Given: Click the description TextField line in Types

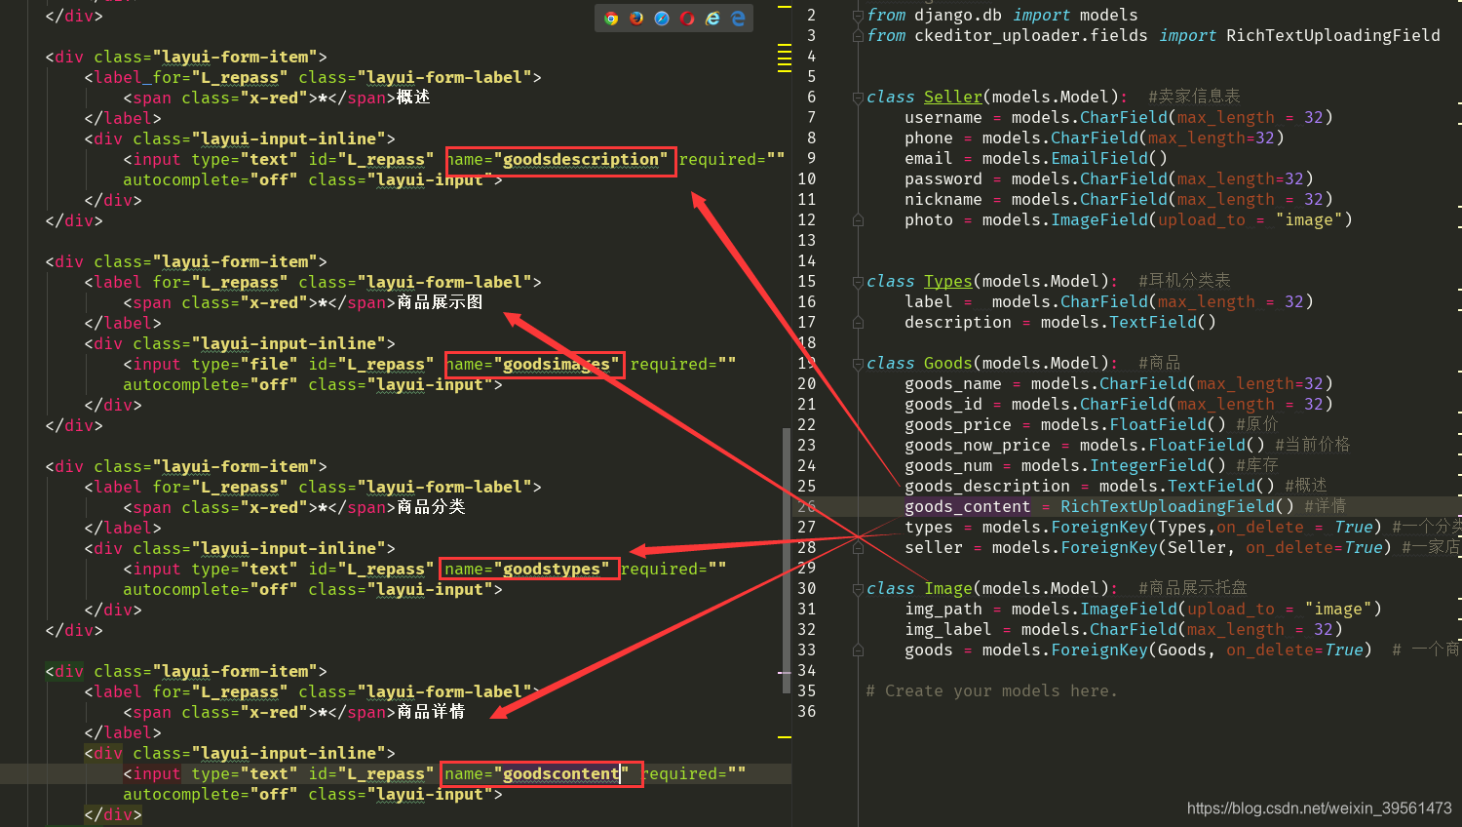Looking at the screenshot, I should [1059, 323].
